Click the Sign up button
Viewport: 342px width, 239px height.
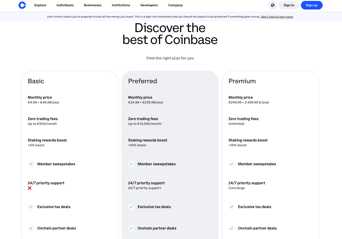[x=312, y=5]
